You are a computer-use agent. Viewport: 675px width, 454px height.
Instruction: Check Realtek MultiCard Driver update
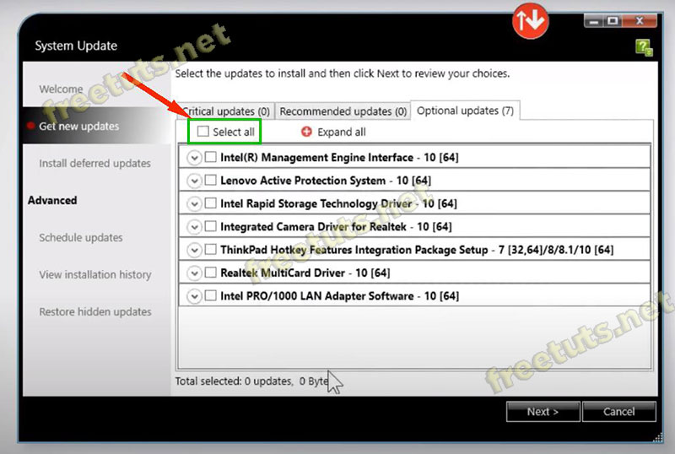point(210,273)
